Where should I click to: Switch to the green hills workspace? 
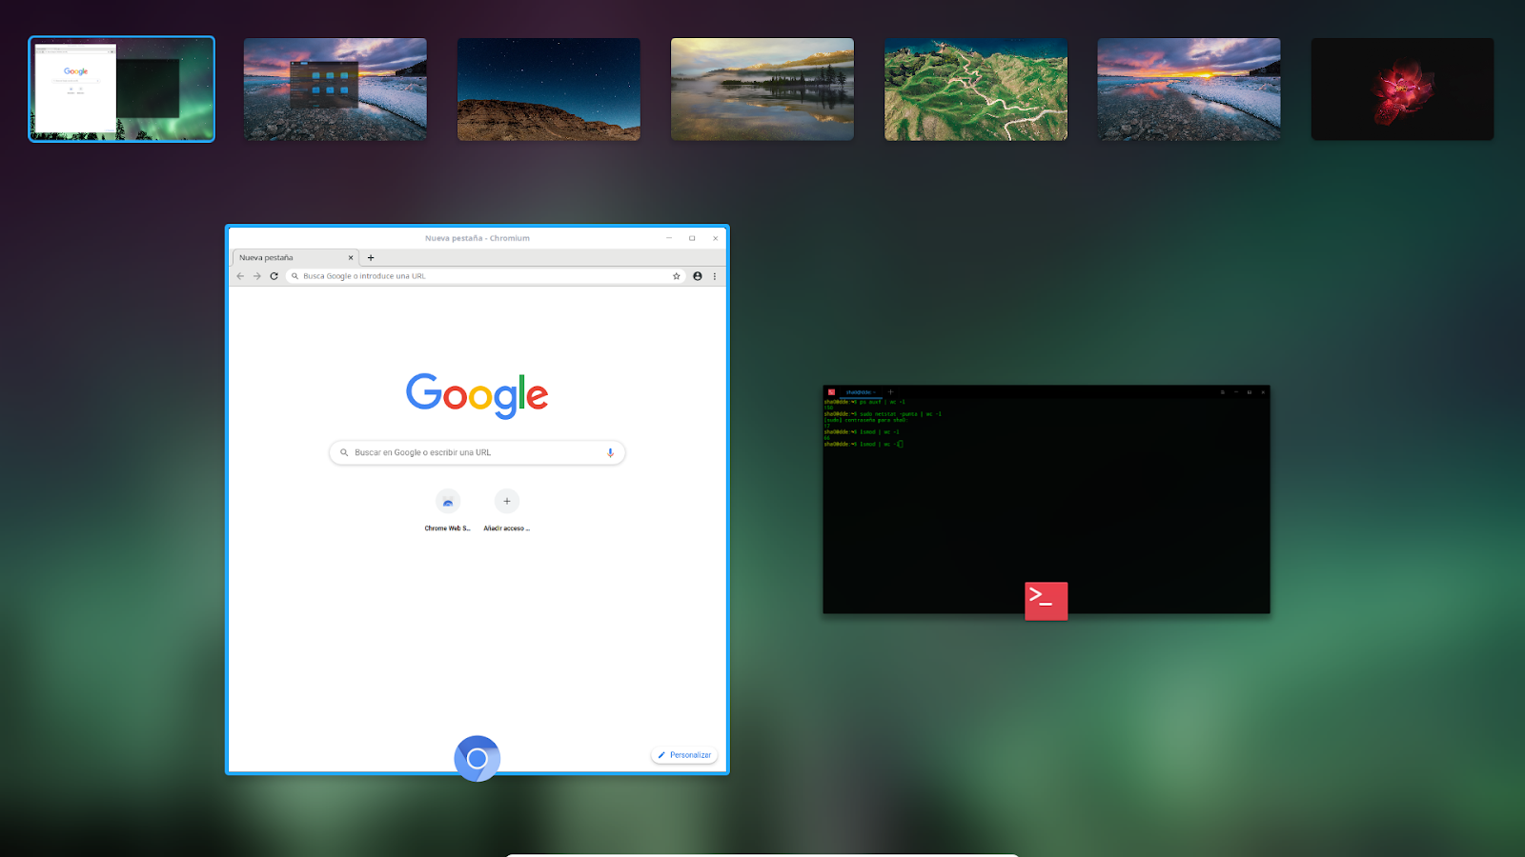(x=976, y=90)
